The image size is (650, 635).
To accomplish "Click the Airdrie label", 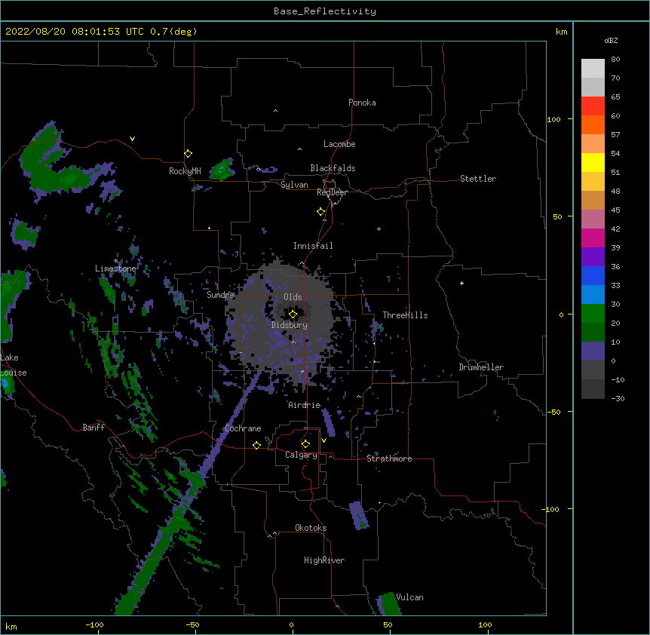I will coord(305,405).
